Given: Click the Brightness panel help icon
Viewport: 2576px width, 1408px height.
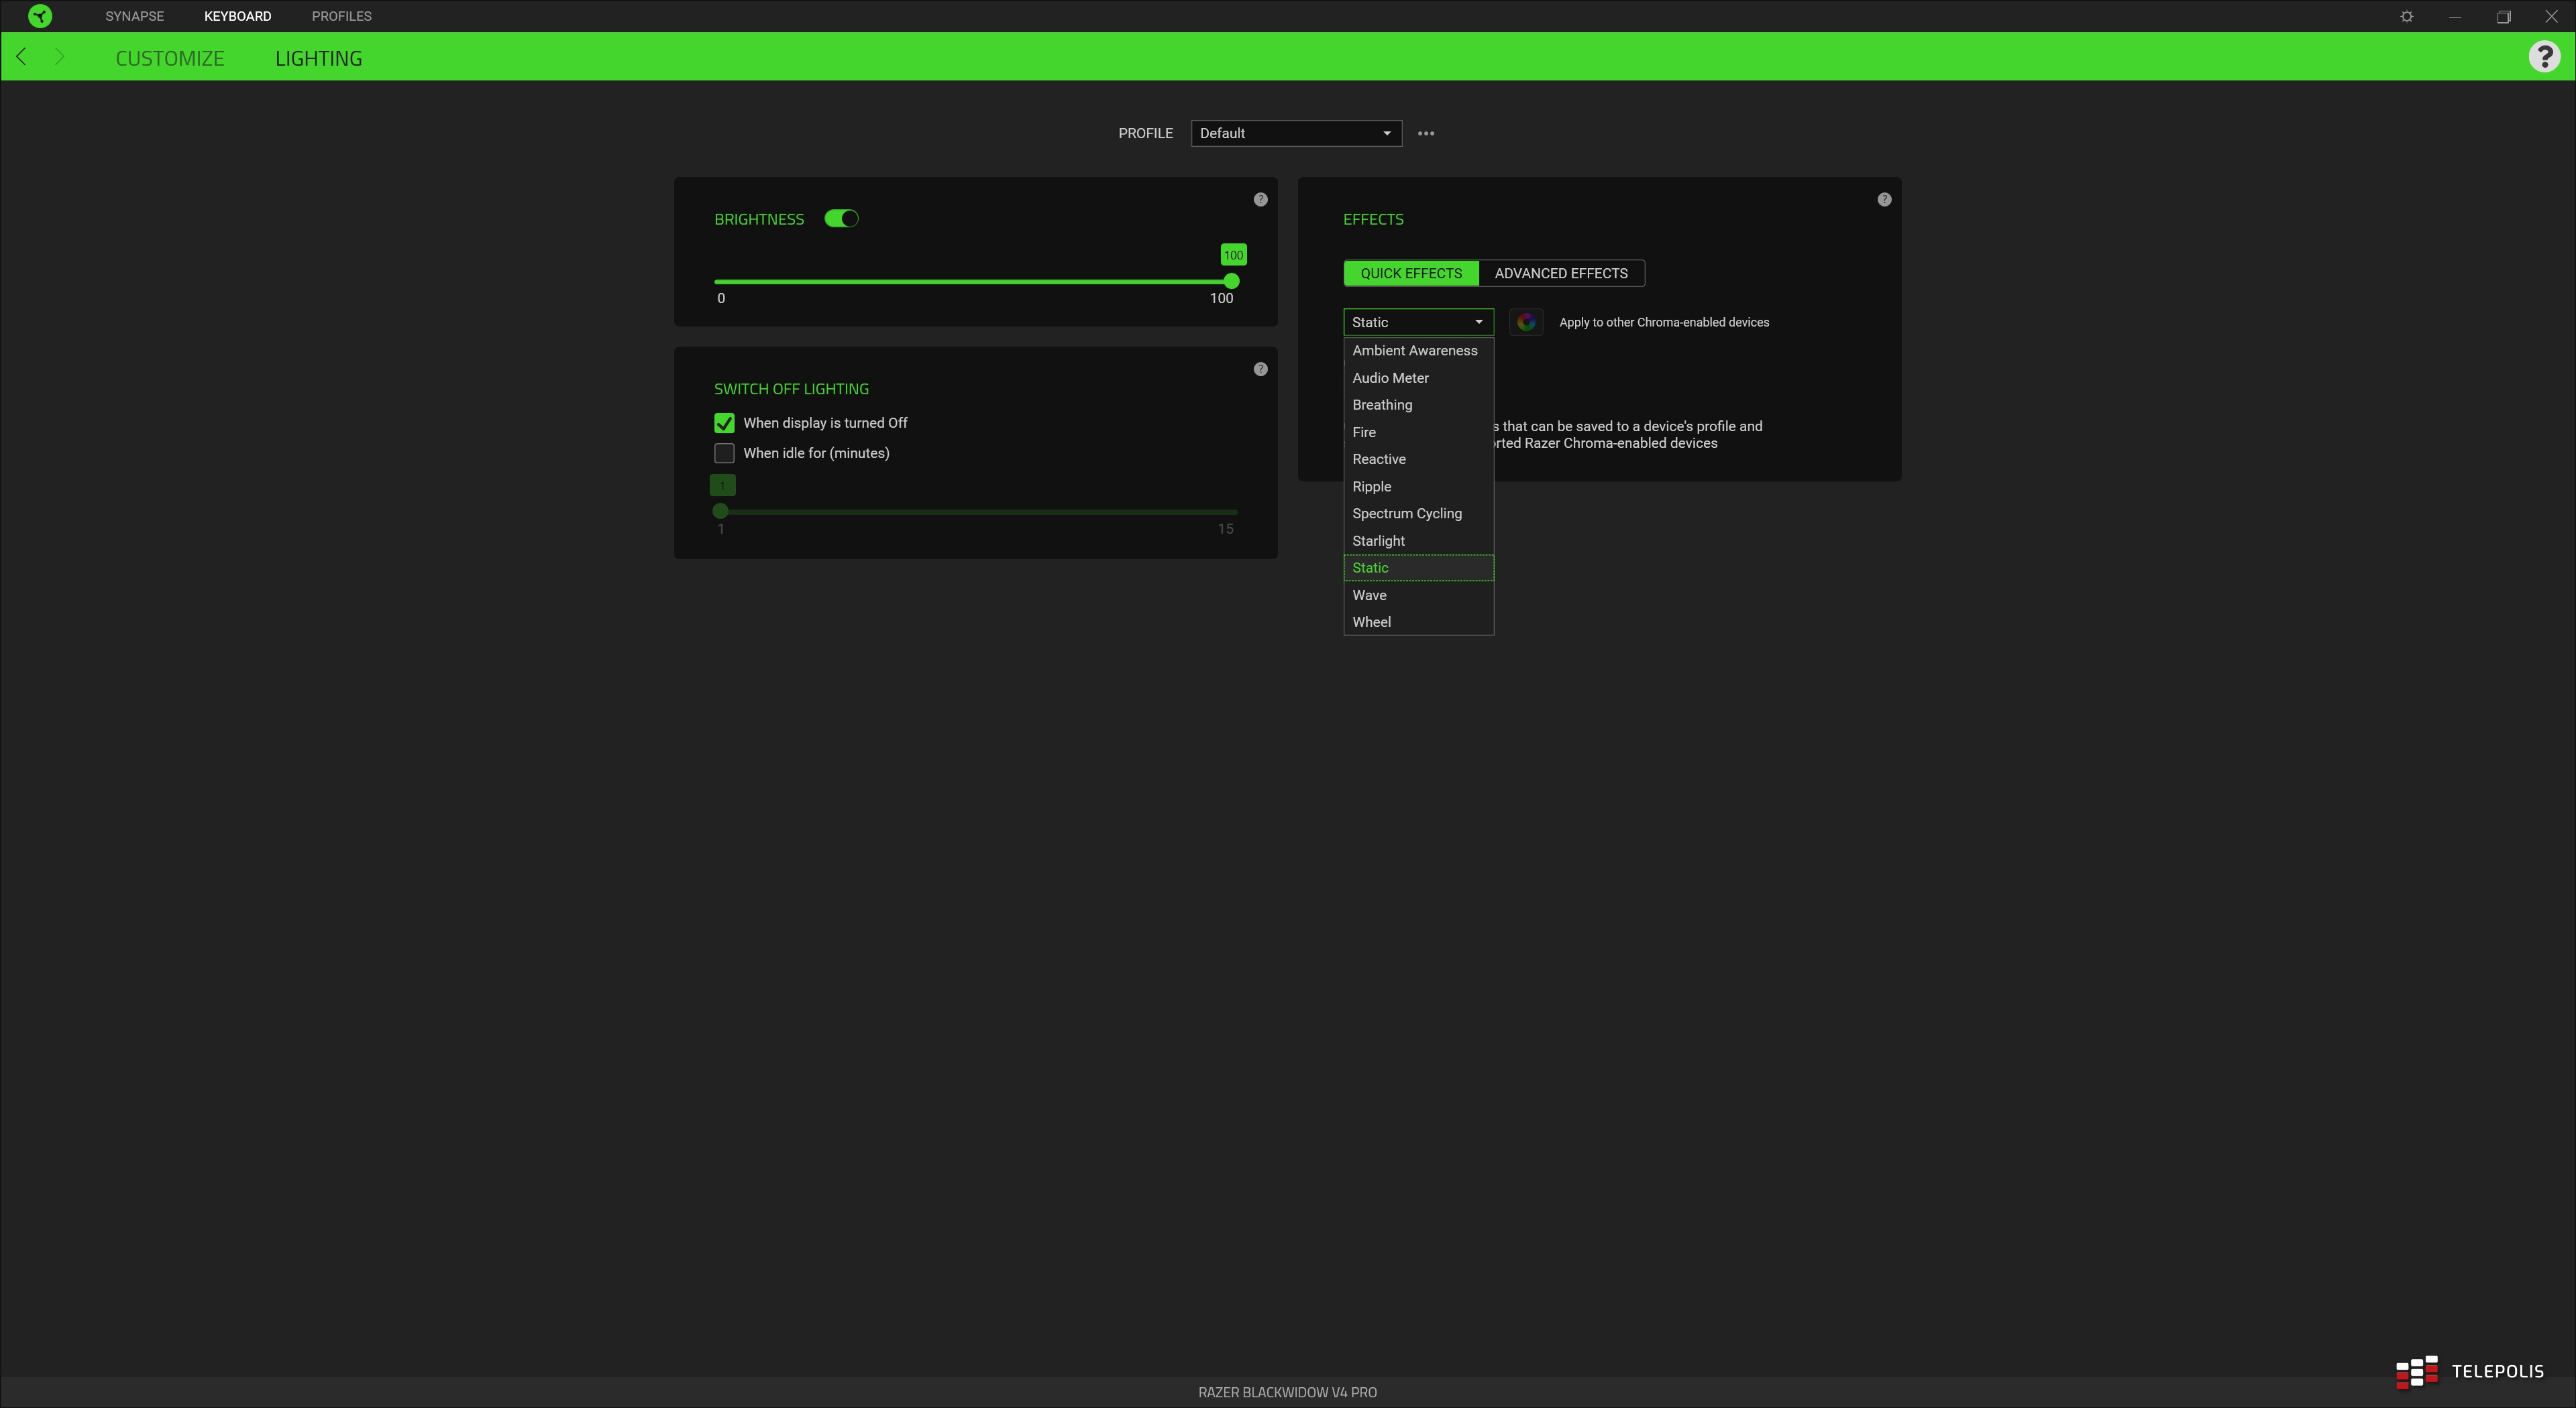Looking at the screenshot, I should (x=1260, y=200).
